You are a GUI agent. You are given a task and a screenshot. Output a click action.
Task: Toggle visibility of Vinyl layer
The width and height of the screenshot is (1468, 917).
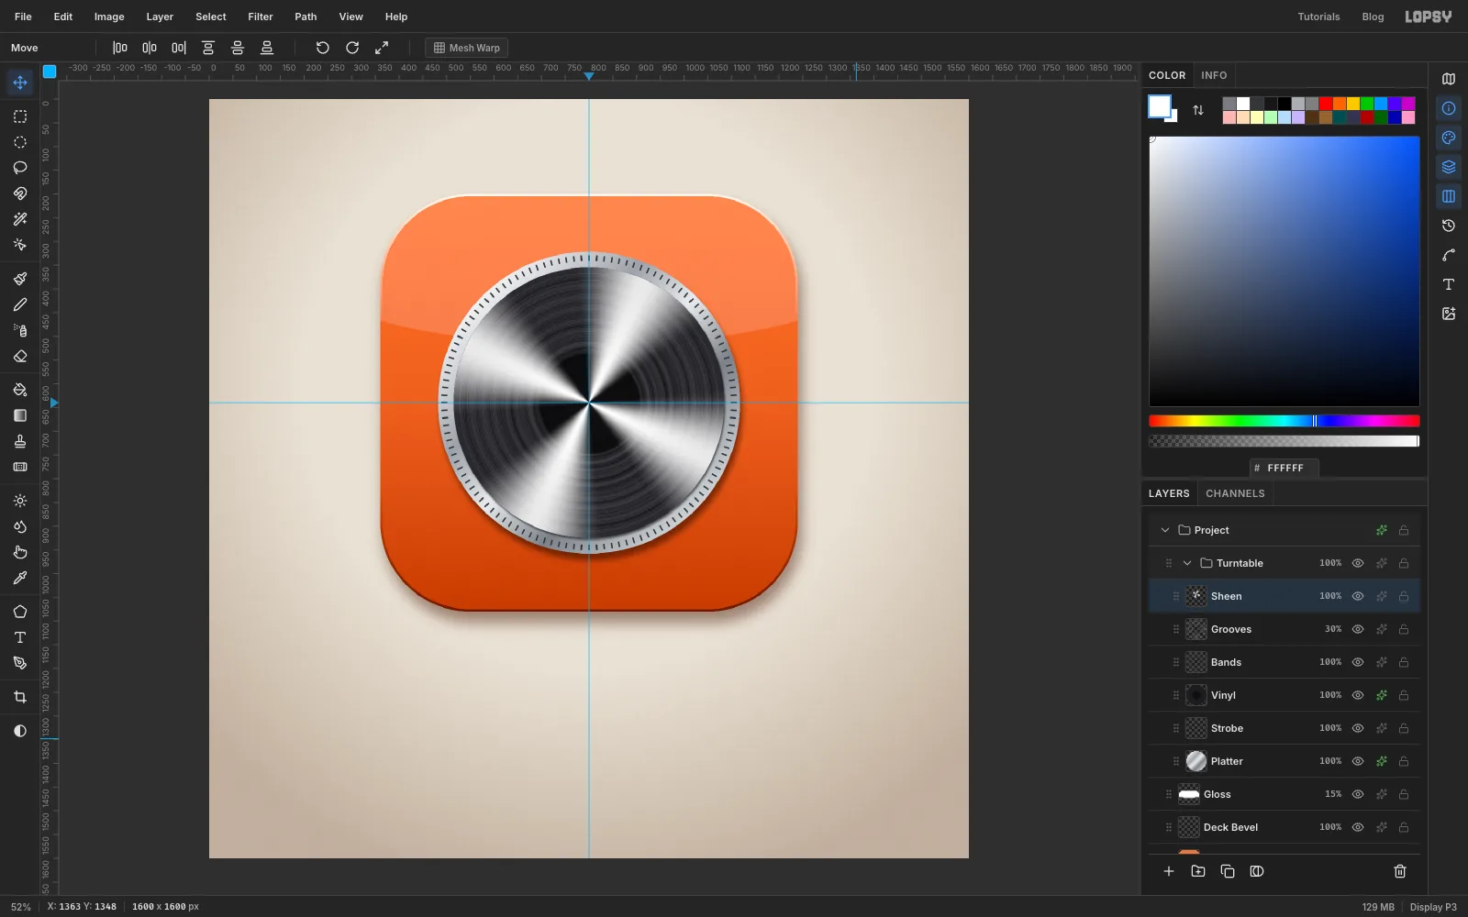(1358, 695)
